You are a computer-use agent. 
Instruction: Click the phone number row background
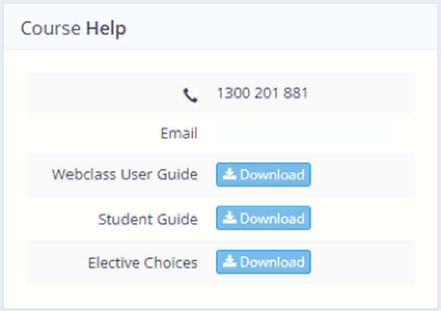220,93
